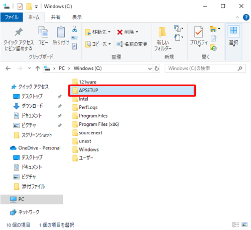The height and width of the screenshot is (230, 251).
Task: Click PC in the address bar
Action: [x=62, y=68]
